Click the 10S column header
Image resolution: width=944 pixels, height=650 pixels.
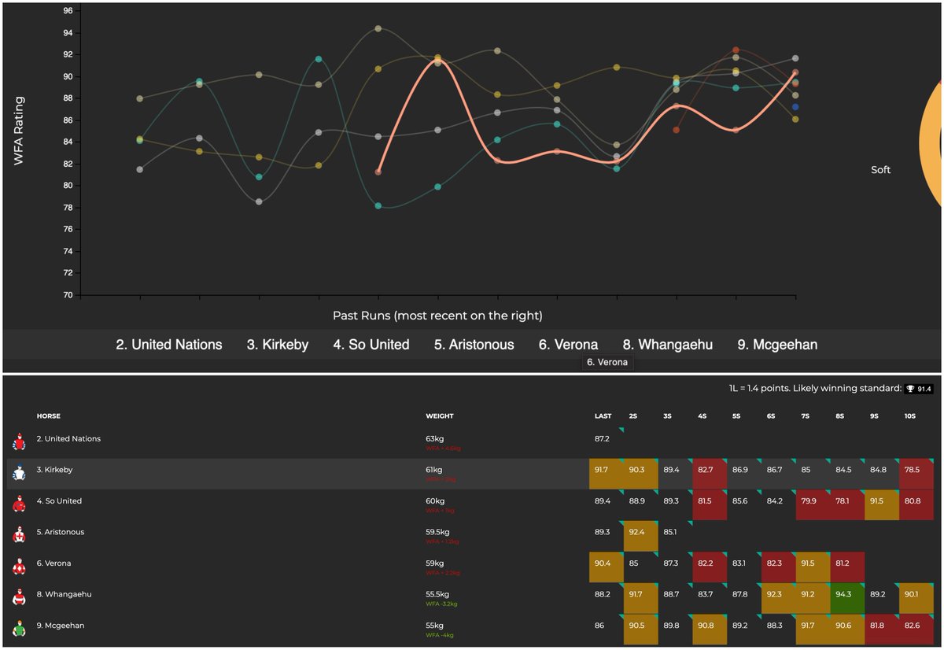tap(910, 415)
